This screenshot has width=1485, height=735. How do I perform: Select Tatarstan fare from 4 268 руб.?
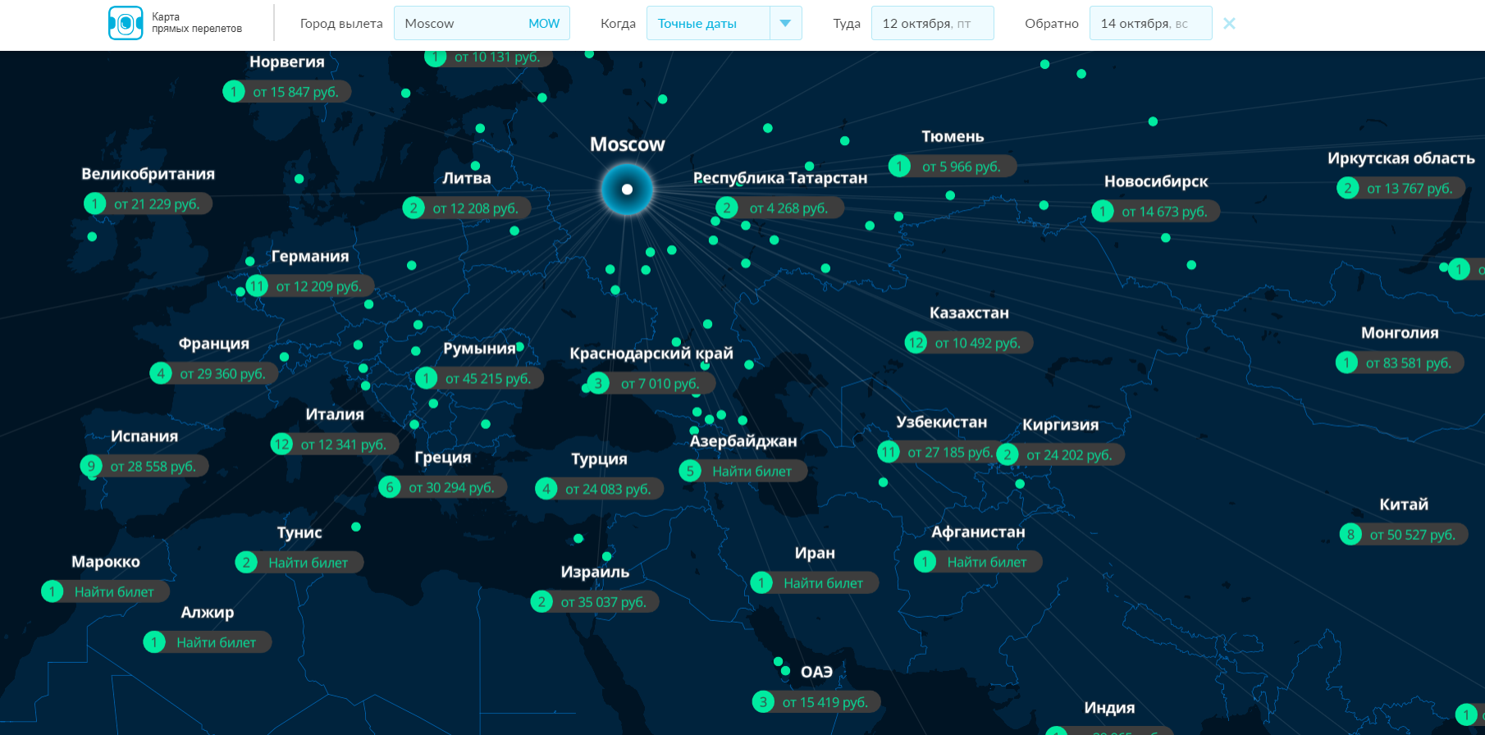click(x=788, y=208)
